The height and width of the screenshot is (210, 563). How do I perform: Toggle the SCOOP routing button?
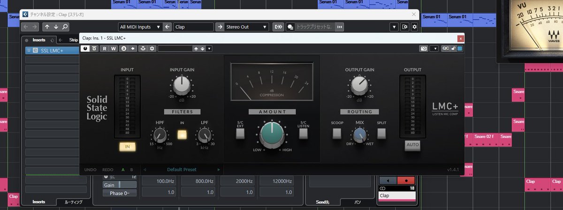click(x=337, y=134)
